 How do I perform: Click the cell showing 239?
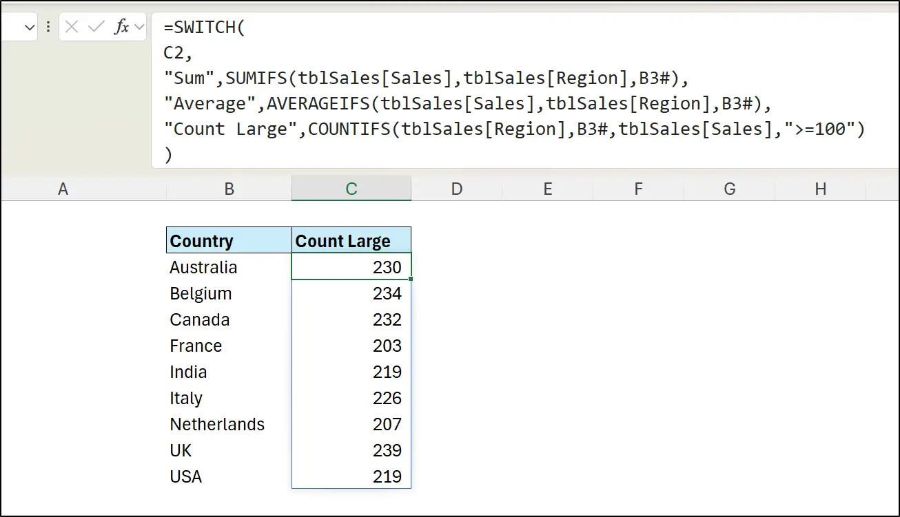351,450
